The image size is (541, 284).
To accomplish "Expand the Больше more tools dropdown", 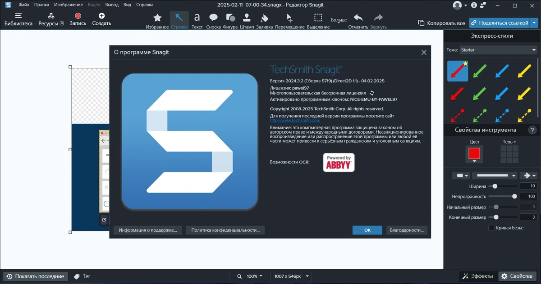I will [x=339, y=21].
